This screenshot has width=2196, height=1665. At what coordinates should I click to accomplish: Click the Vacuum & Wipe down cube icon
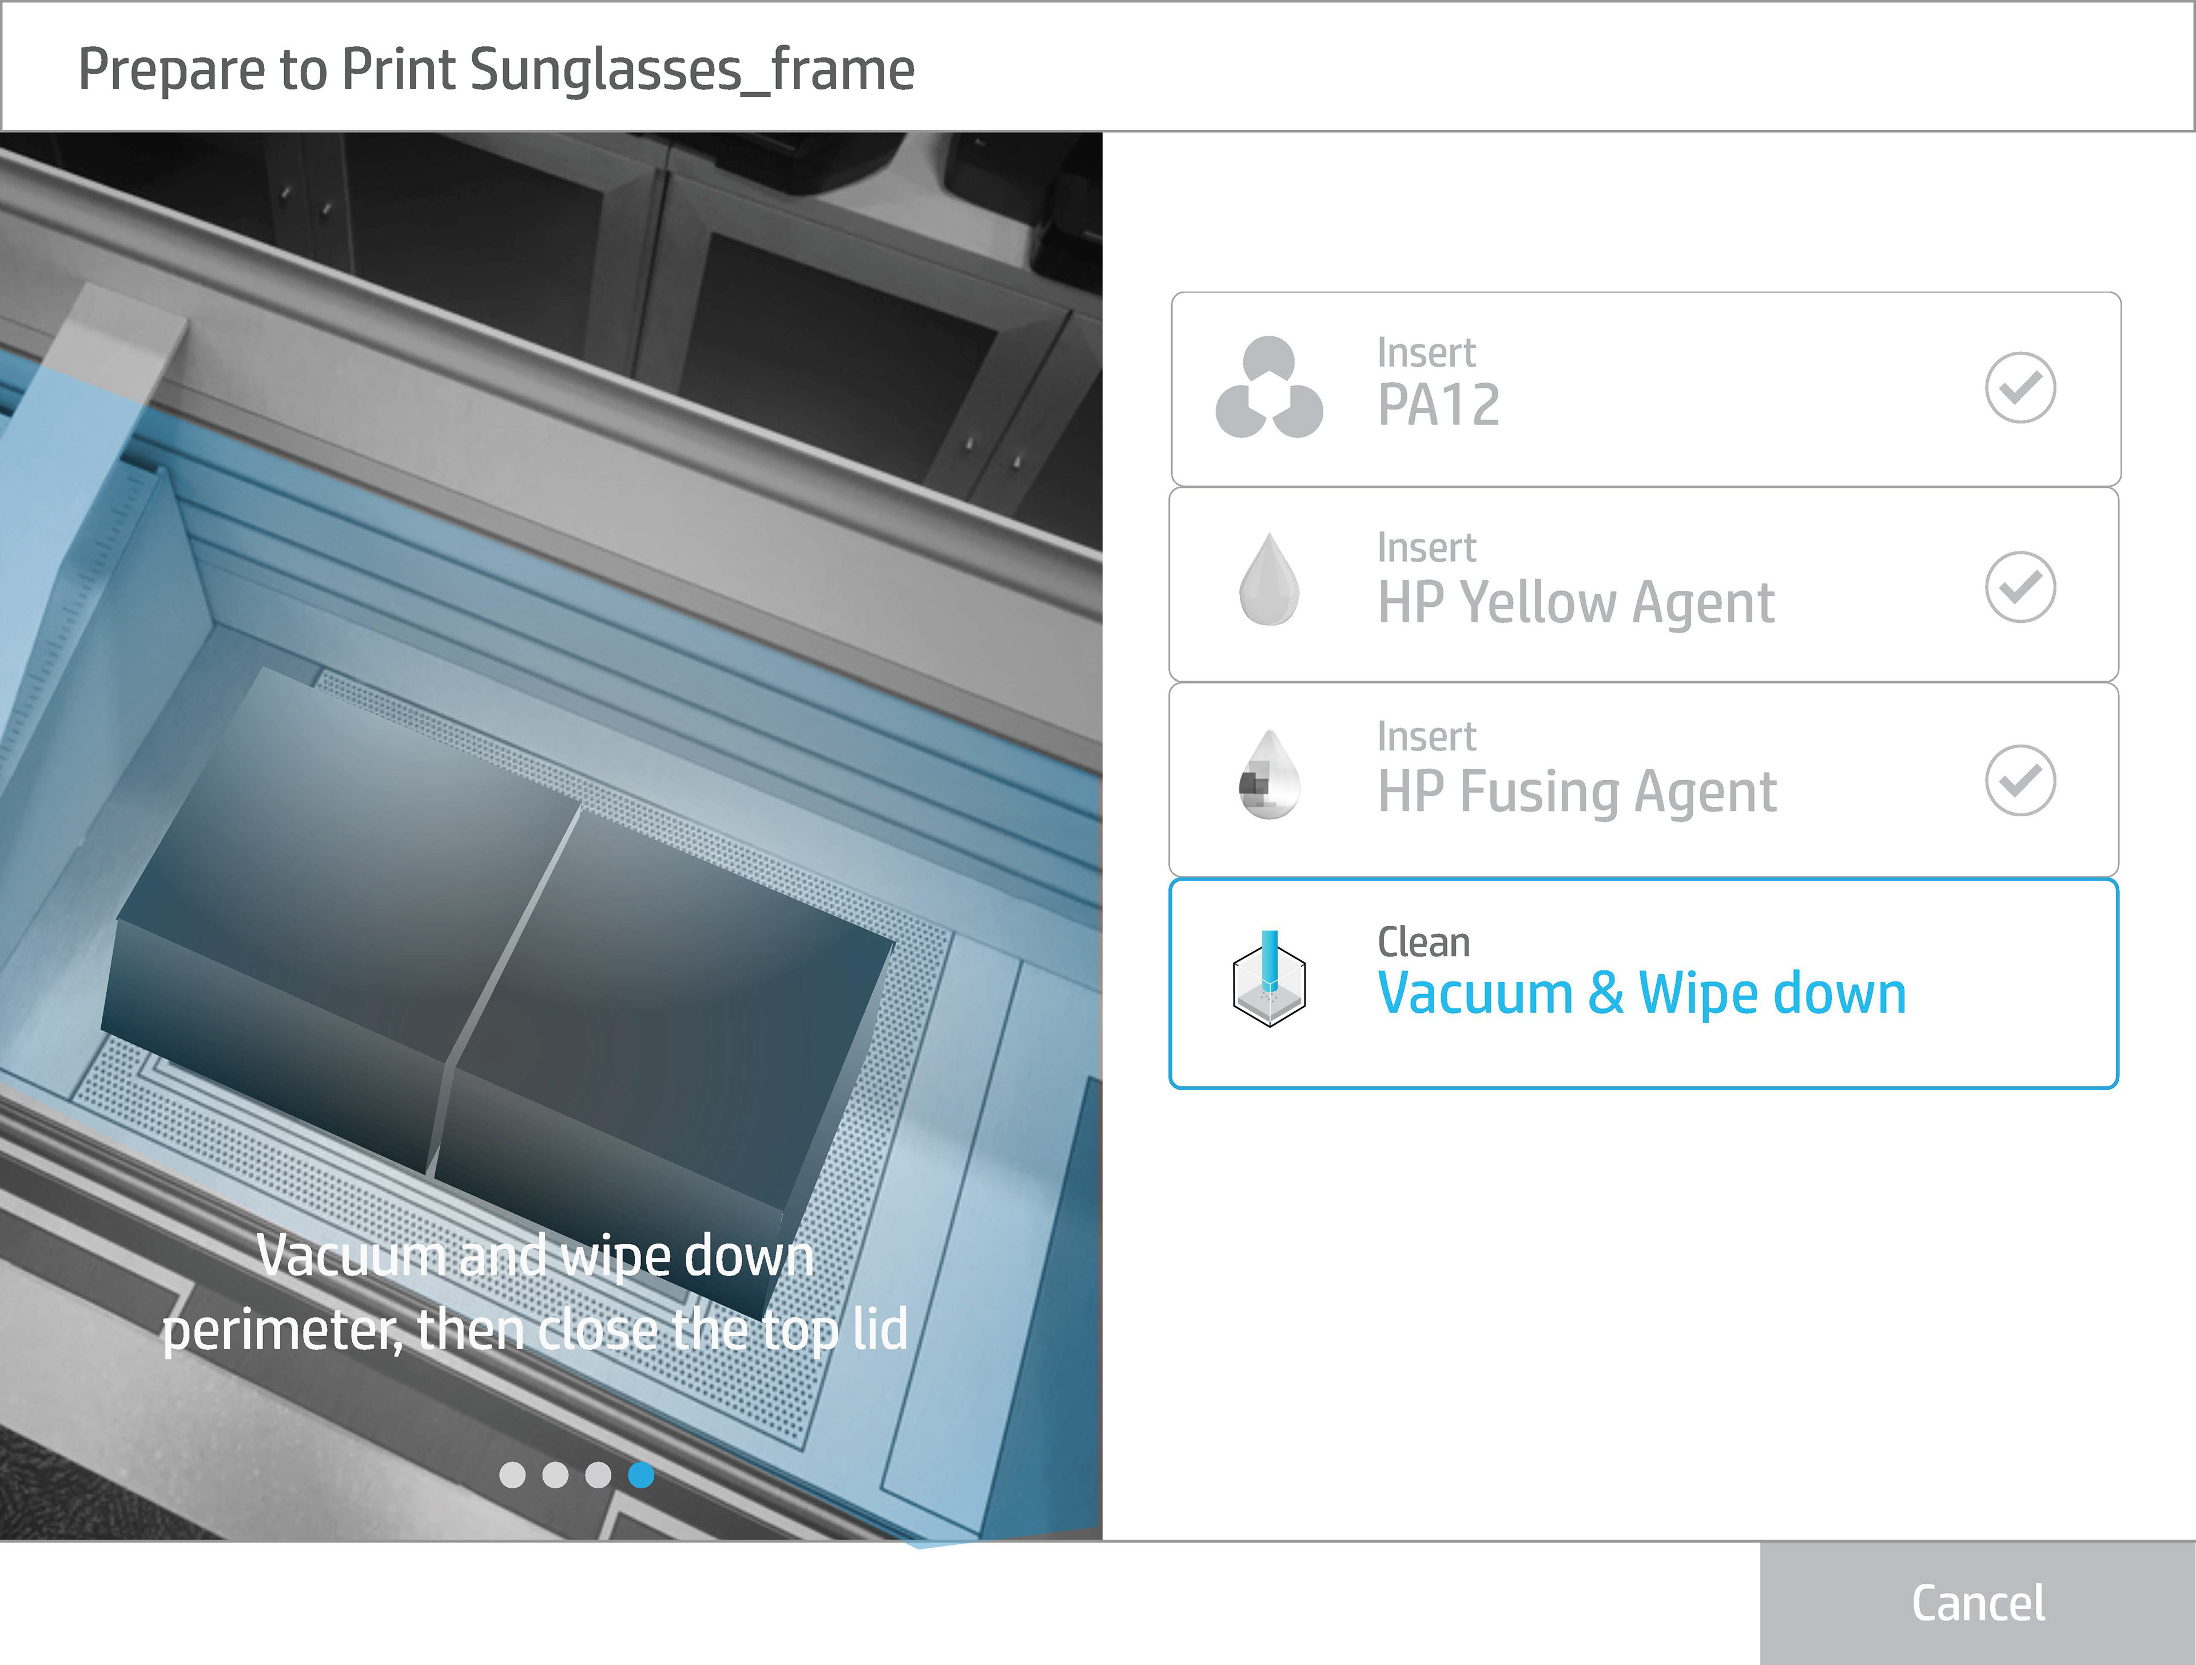(x=1269, y=979)
